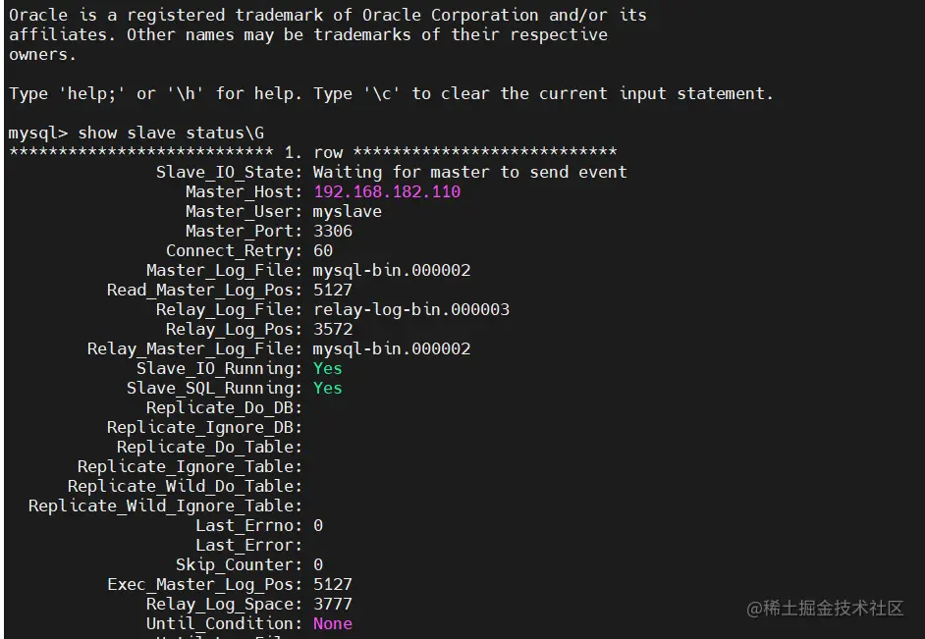Click the '1. row' separator text

click(313, 152)
